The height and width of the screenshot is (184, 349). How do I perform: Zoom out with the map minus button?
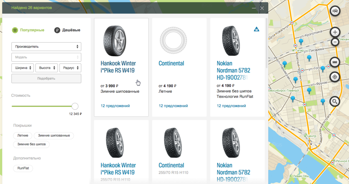point(335,42)
